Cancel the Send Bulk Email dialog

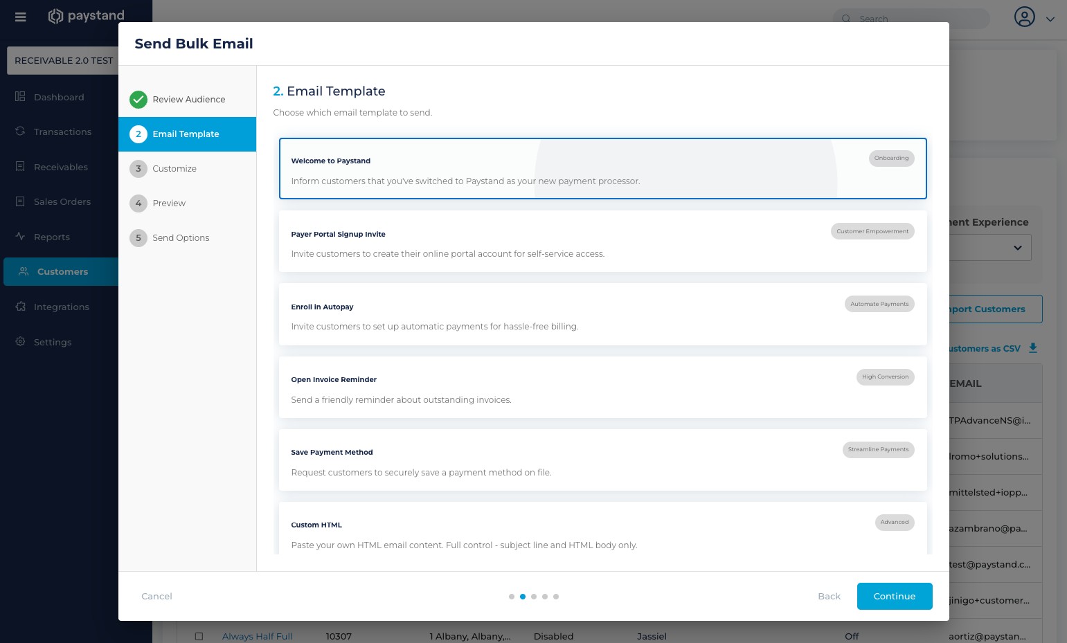point(156,596)
